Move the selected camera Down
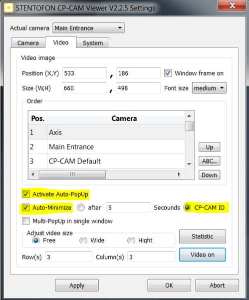Screen dimensions: 249x300 pos(209,175)
